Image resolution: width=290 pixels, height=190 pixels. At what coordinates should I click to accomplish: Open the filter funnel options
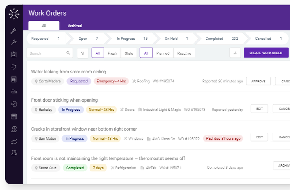(83, 53)
